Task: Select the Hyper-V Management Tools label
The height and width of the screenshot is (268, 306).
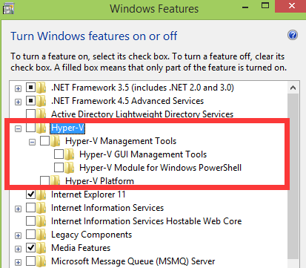Action: click(121, 141)
